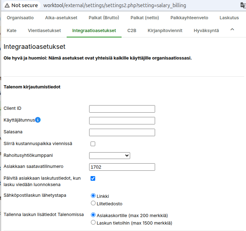The height and width of the screenshot is (231, 246).
Task: Click the browser URL address text
Action: [x=114, y=6]
